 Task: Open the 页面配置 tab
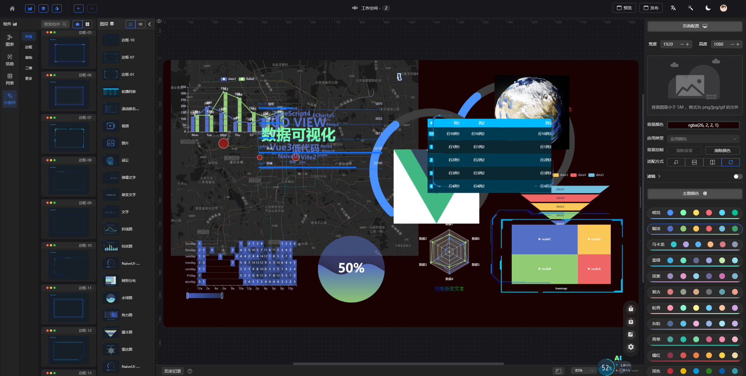tap(695, 26)
